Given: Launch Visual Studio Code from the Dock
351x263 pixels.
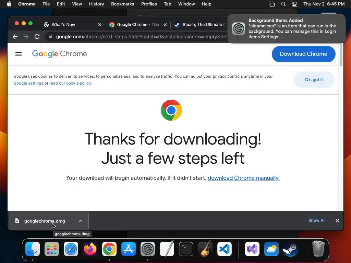Looking at the screenshot, I should 224,249.
